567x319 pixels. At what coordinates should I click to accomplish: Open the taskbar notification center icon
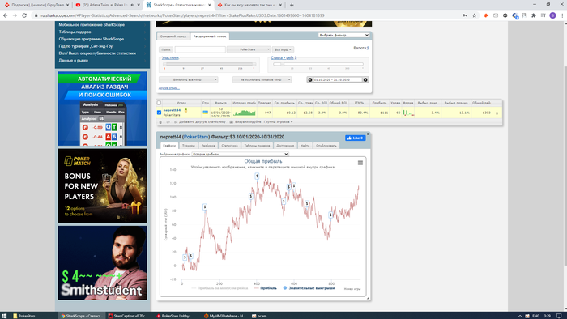559,316
